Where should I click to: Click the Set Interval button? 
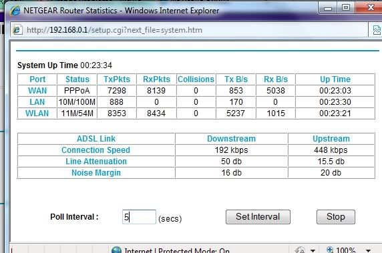[258, 217]
